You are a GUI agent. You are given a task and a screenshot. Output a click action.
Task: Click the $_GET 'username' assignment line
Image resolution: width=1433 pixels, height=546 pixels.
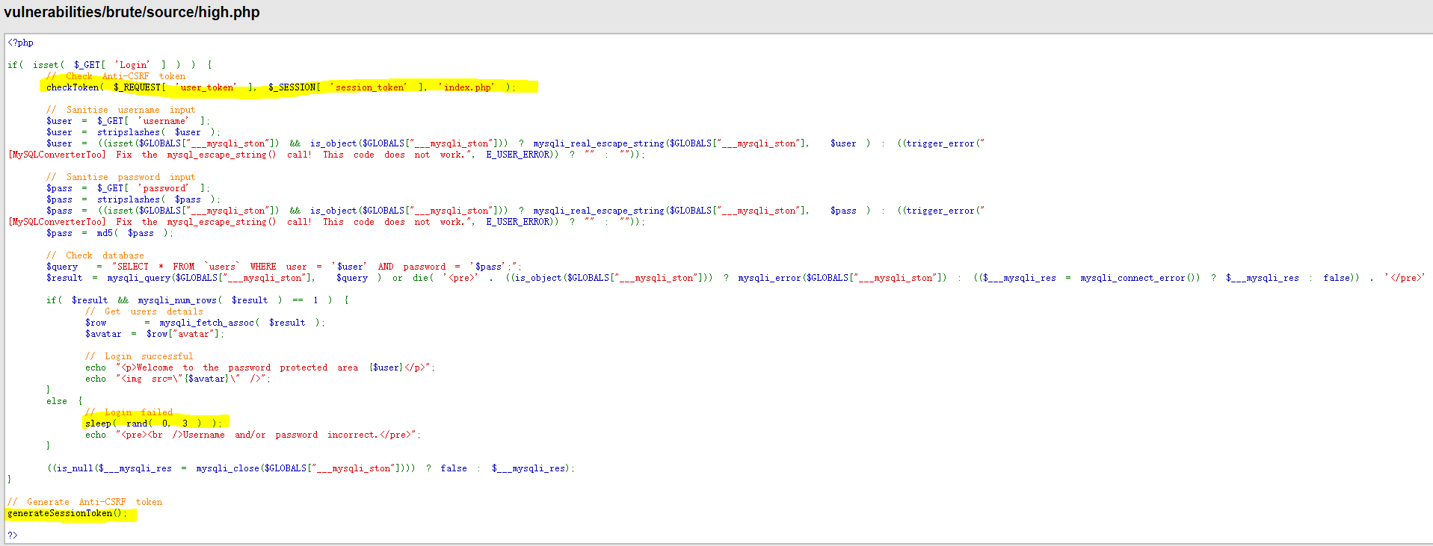coord(128,121)
